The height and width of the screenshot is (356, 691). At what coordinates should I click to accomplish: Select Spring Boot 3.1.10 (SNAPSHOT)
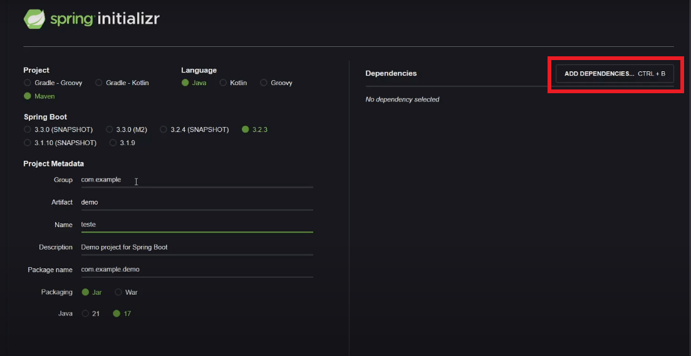(60, 143)
